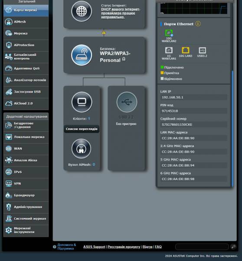This screenshot has width=242, height=261.
Task: Click the 10G LAN3 port icon
Action: pyautogui.click(x=185, y=50)
